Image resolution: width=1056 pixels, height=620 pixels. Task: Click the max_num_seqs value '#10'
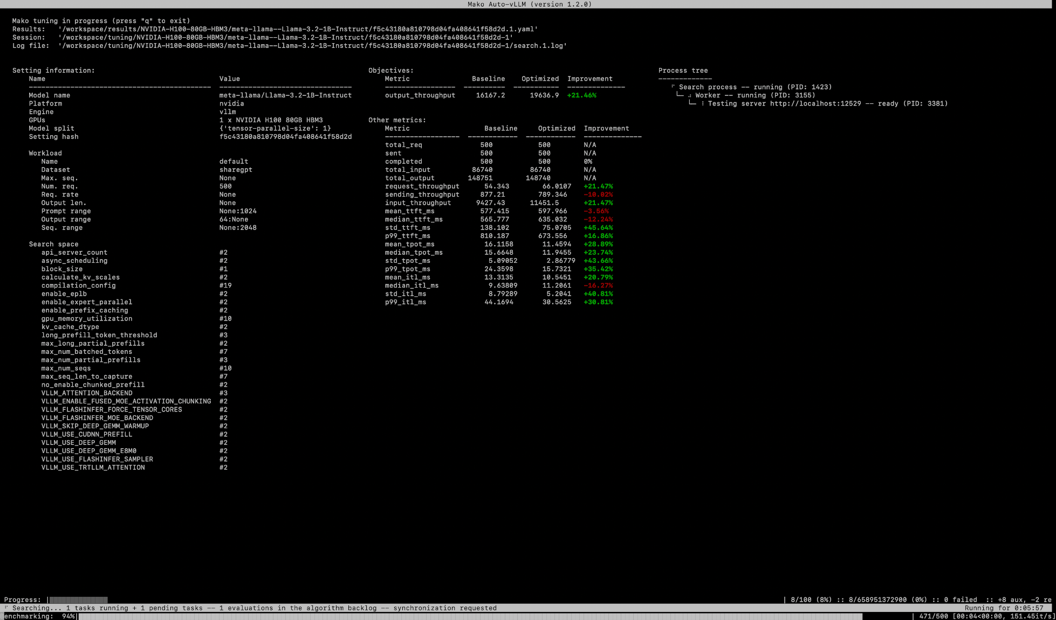(225, 368)
